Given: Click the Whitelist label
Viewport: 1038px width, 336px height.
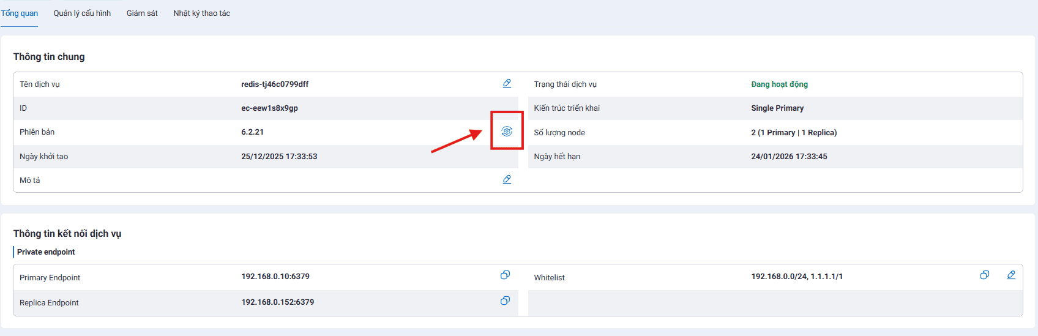Looking at the screenshot, I should (549, 278).
